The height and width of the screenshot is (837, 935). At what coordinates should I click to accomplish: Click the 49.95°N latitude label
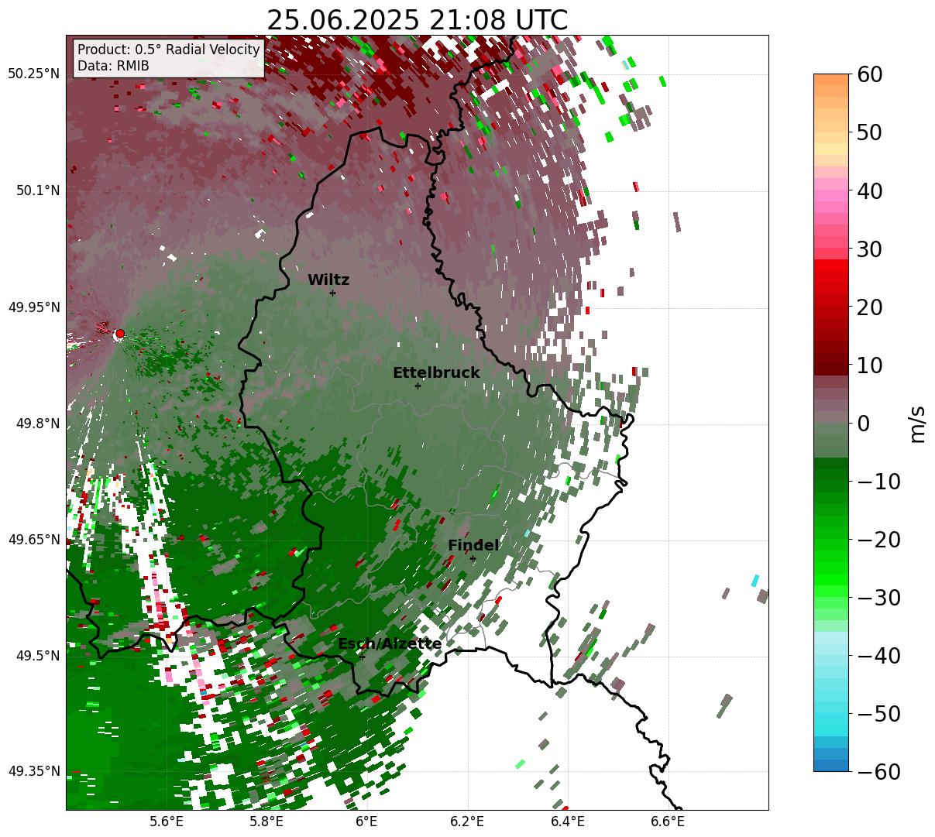pyautogui.click(x=33, y=307)
